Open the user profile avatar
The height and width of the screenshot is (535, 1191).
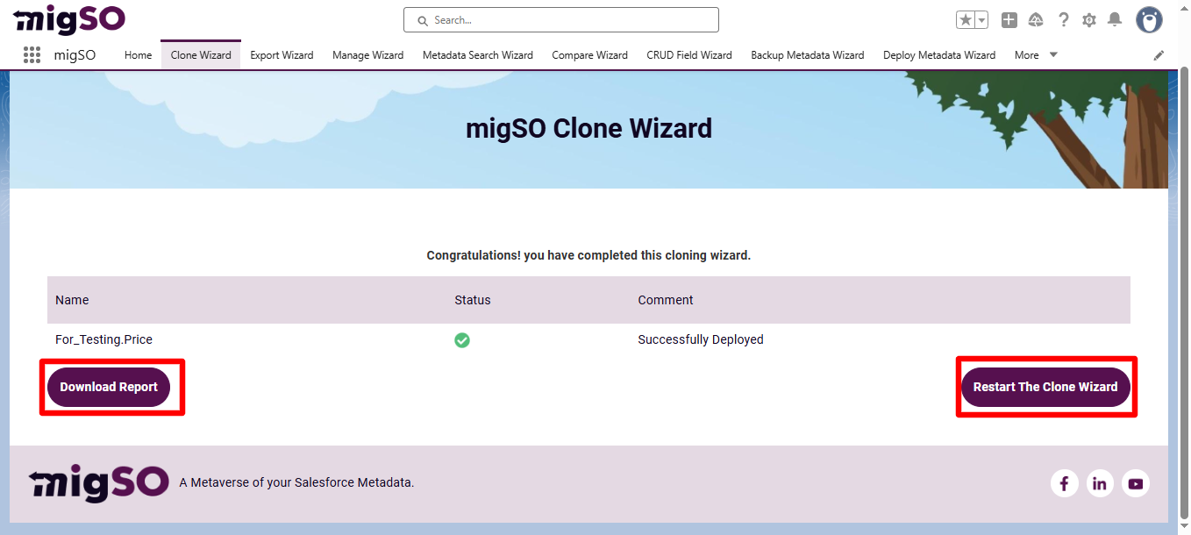[1149, 20]
